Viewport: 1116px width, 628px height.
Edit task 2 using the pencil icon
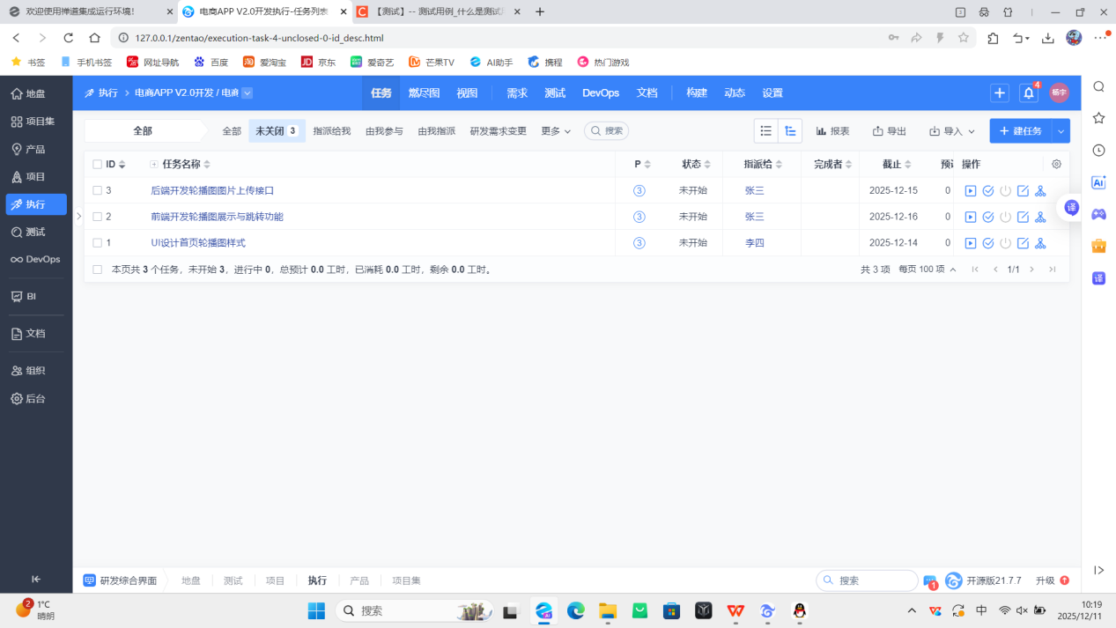(x=1023, y=217)
